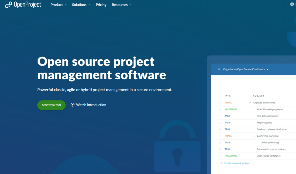296x174 pixels.
Task: Expand the Product dropdown chevron
Action: coord(66,5)
